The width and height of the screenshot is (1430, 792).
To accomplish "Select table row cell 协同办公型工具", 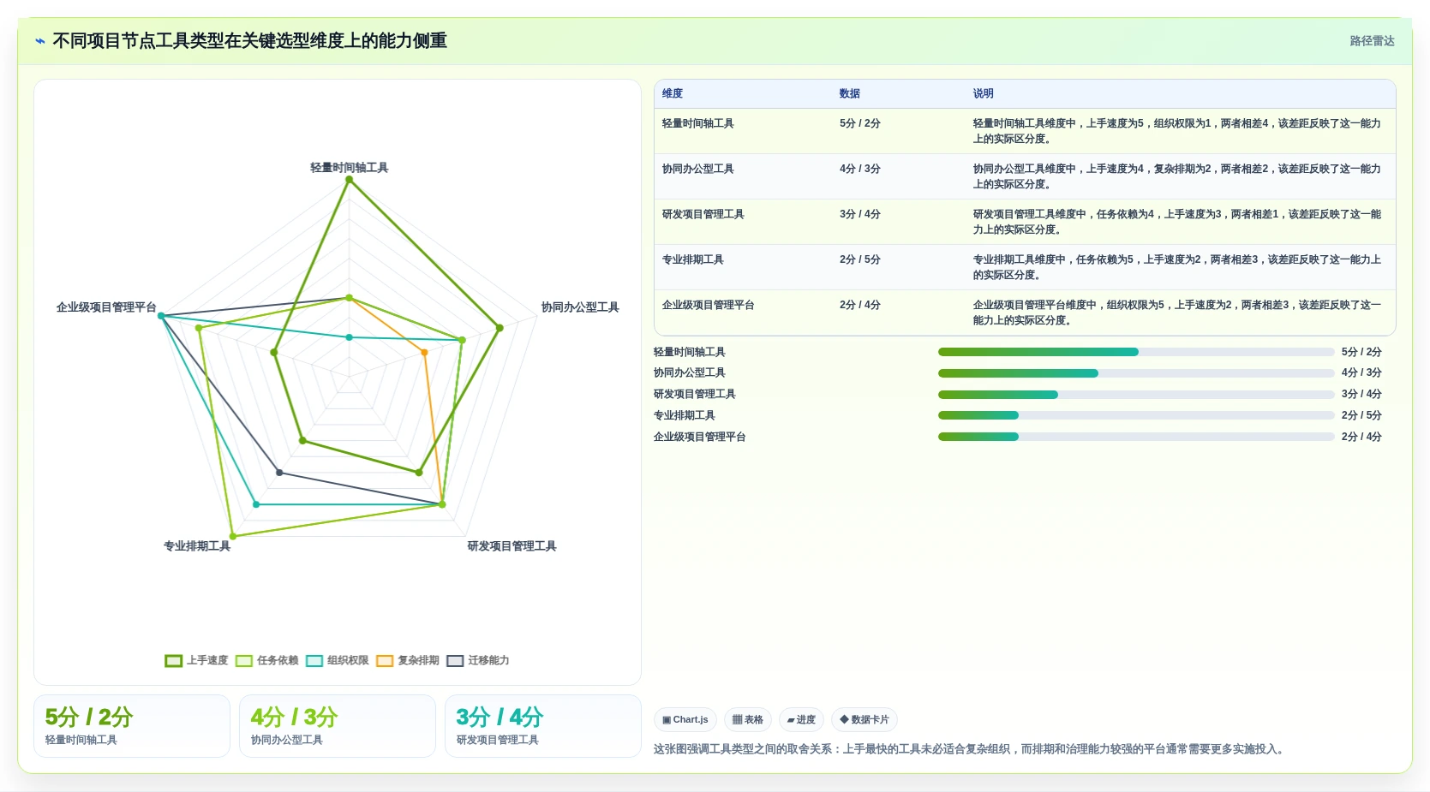I will [x=697, y=169].
